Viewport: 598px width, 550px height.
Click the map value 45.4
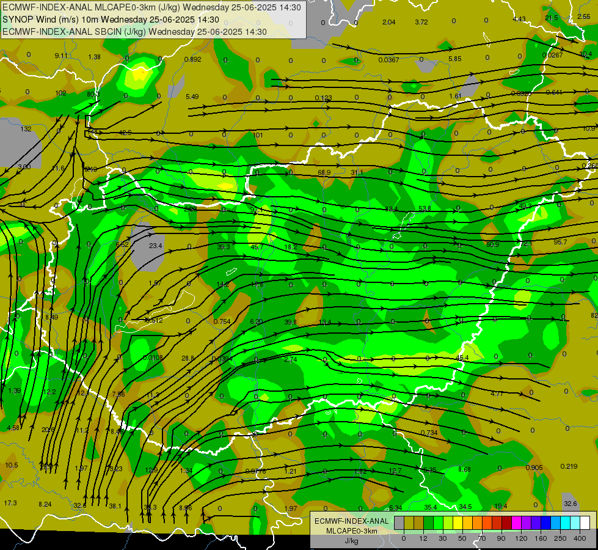462,358
